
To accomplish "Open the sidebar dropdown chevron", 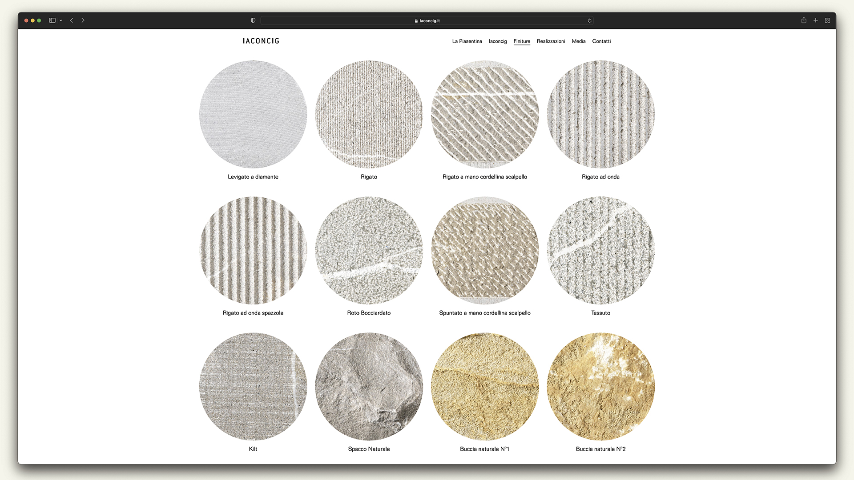I will click(x=61, y=20).
